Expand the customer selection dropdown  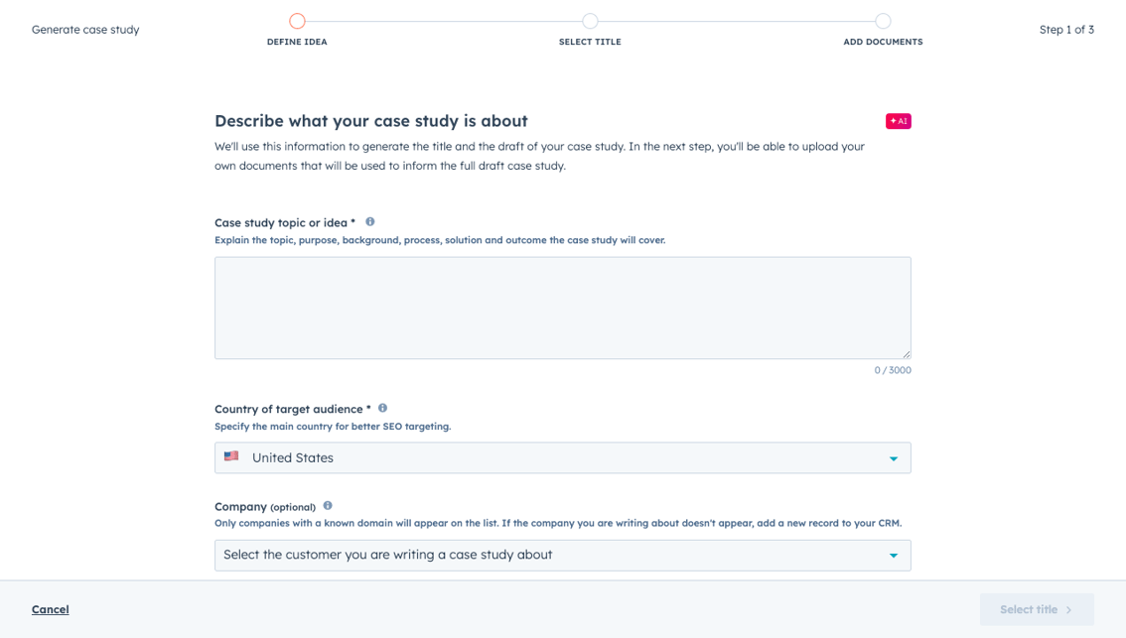[x=562, y=555]
